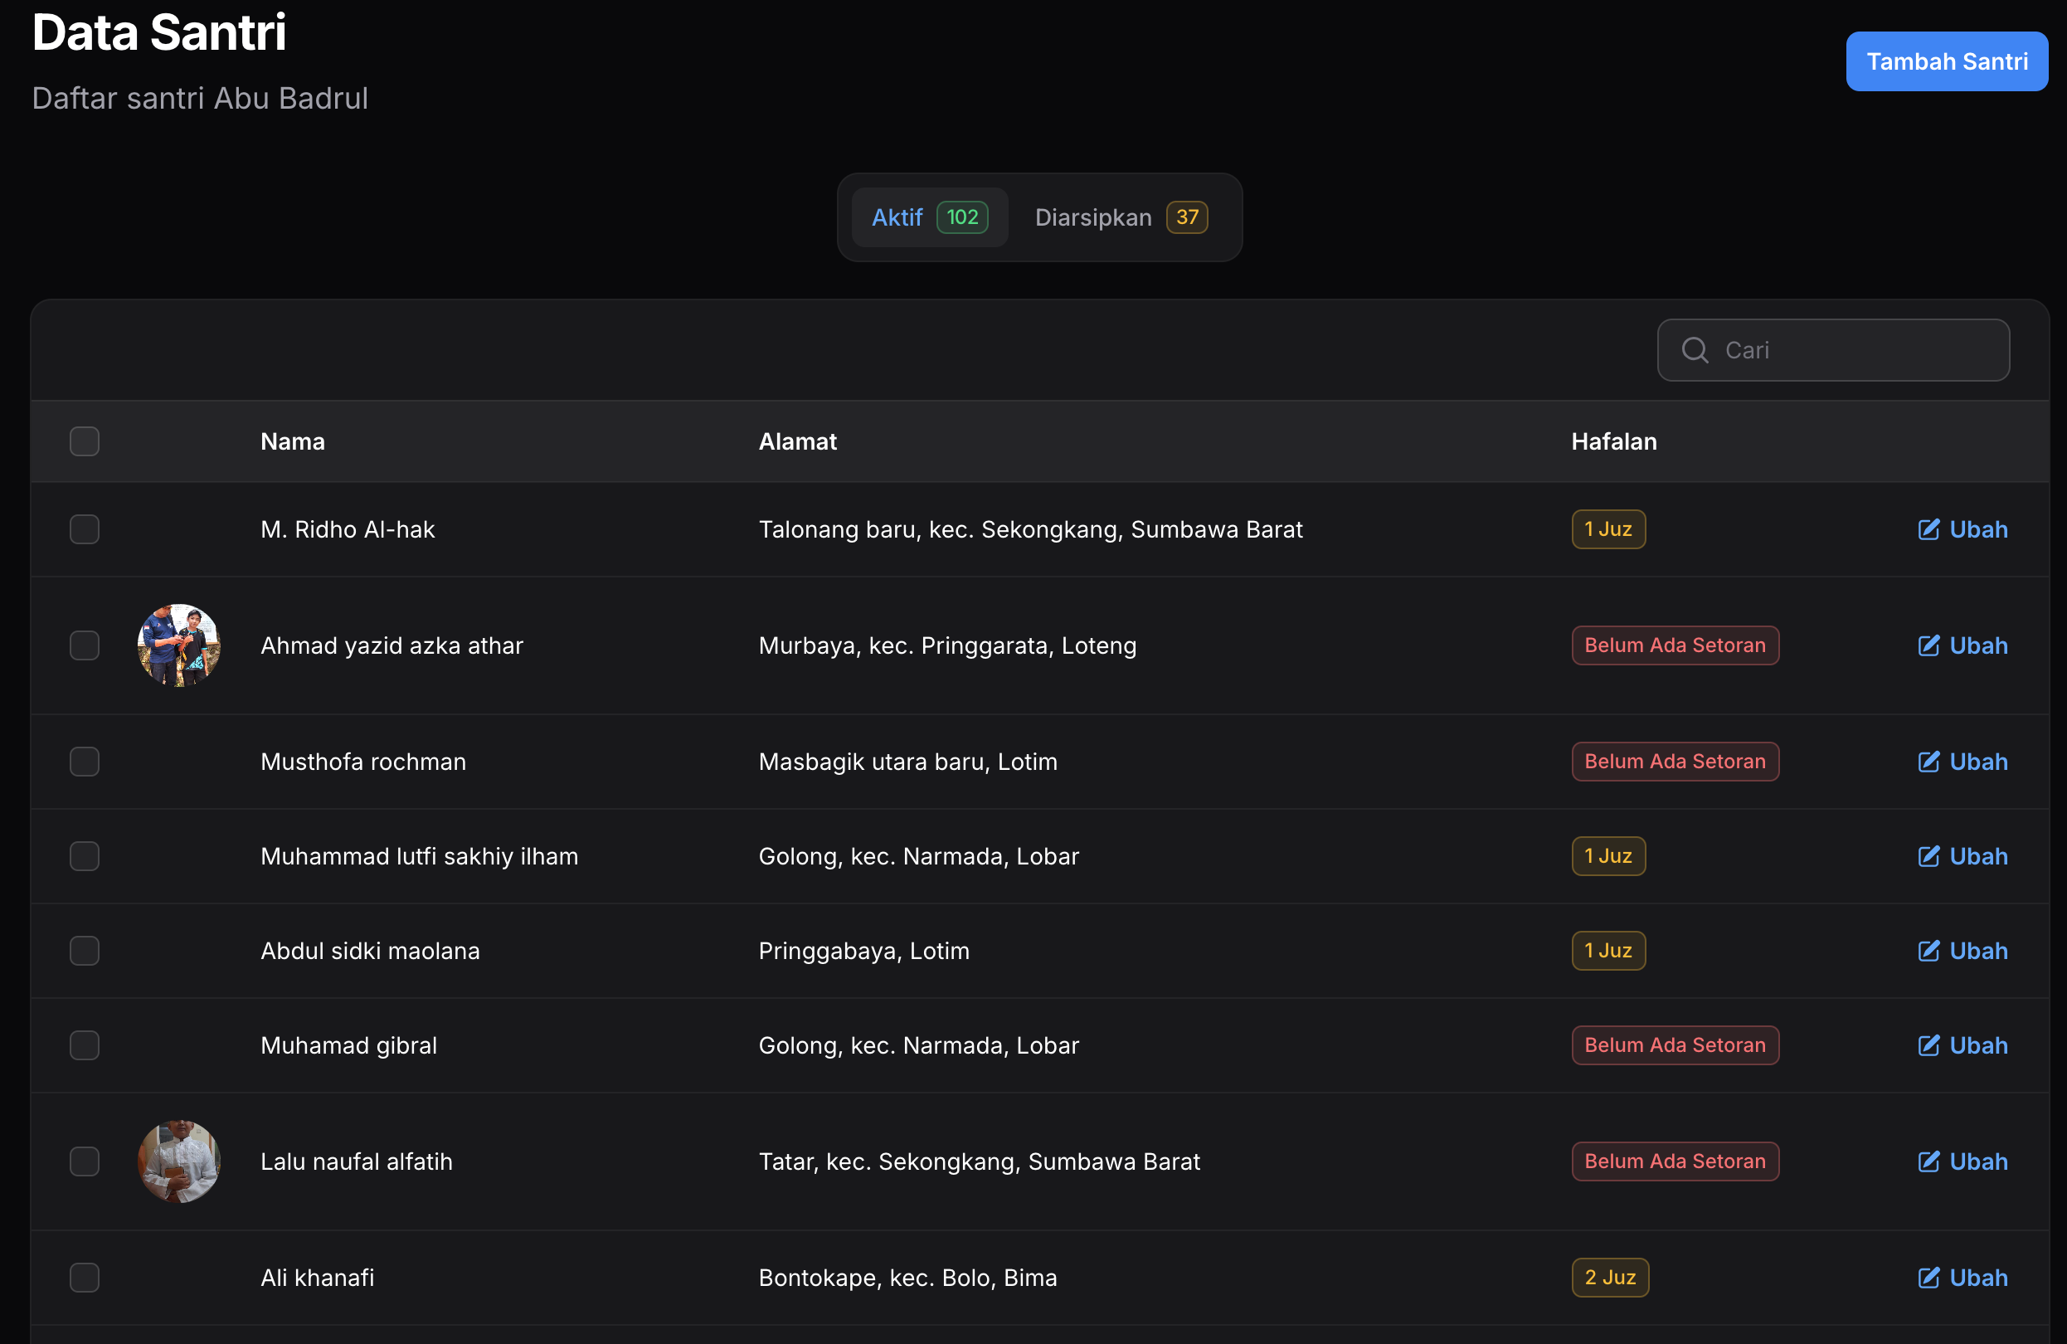Click address Bontokape, kec. Bolo, Bima
2067x1344 pixels.
point(907,1278)
